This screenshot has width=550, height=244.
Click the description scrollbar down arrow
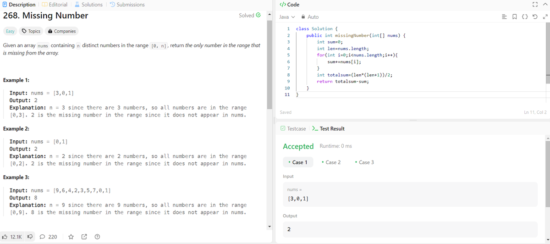point(270,226)
